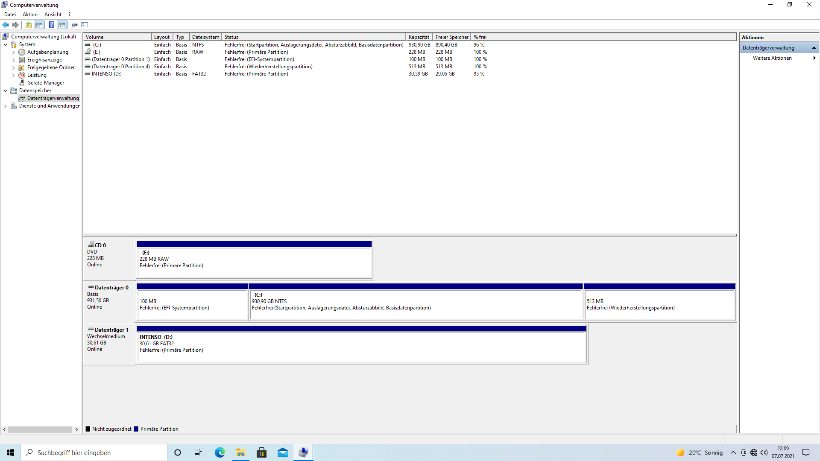This screenshot has width=820, height=461.
Task: Open File Explorer from the taskbar
Action: tap(240, 452)
